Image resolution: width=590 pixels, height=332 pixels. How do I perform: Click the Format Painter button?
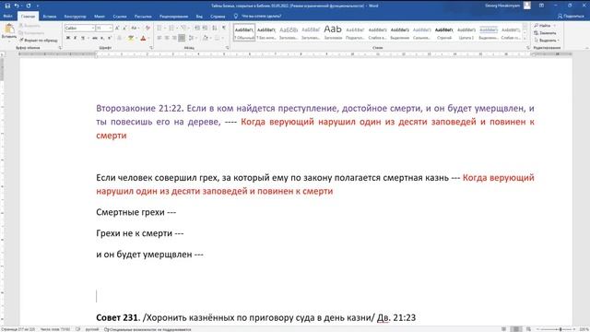(x=39, y=41)
